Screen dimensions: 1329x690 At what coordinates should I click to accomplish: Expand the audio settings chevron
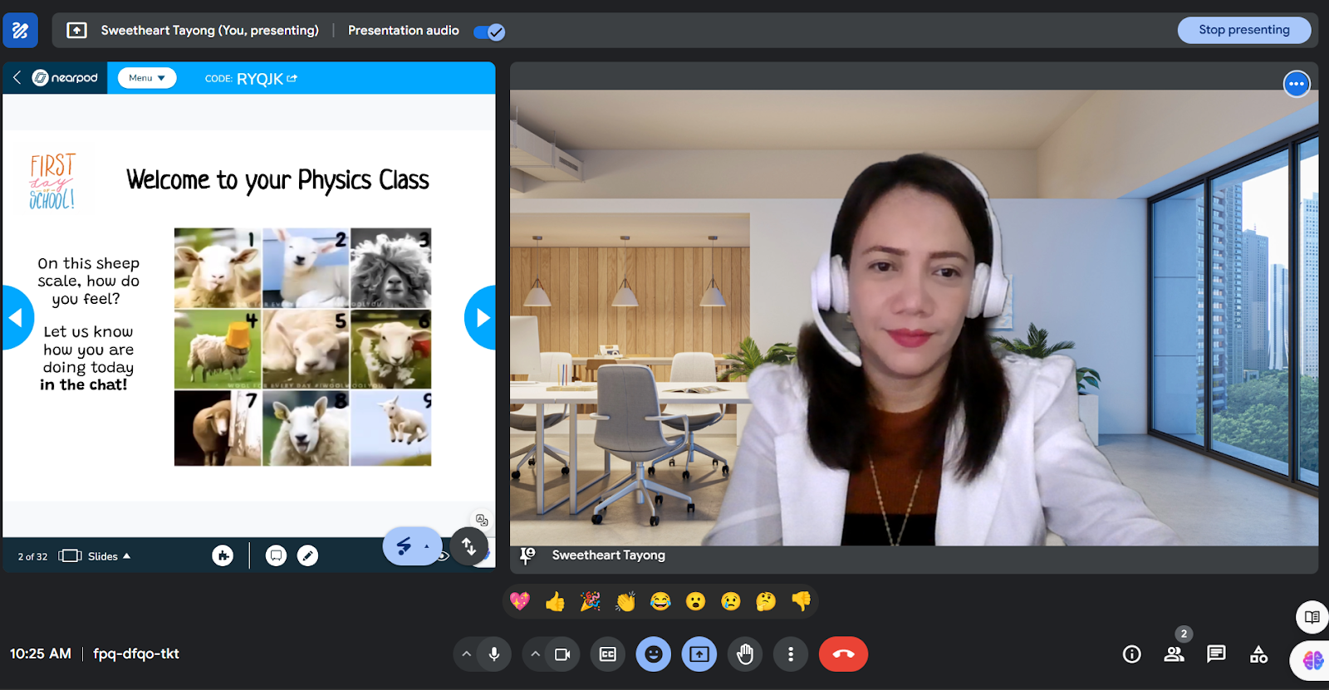[466, 654]
